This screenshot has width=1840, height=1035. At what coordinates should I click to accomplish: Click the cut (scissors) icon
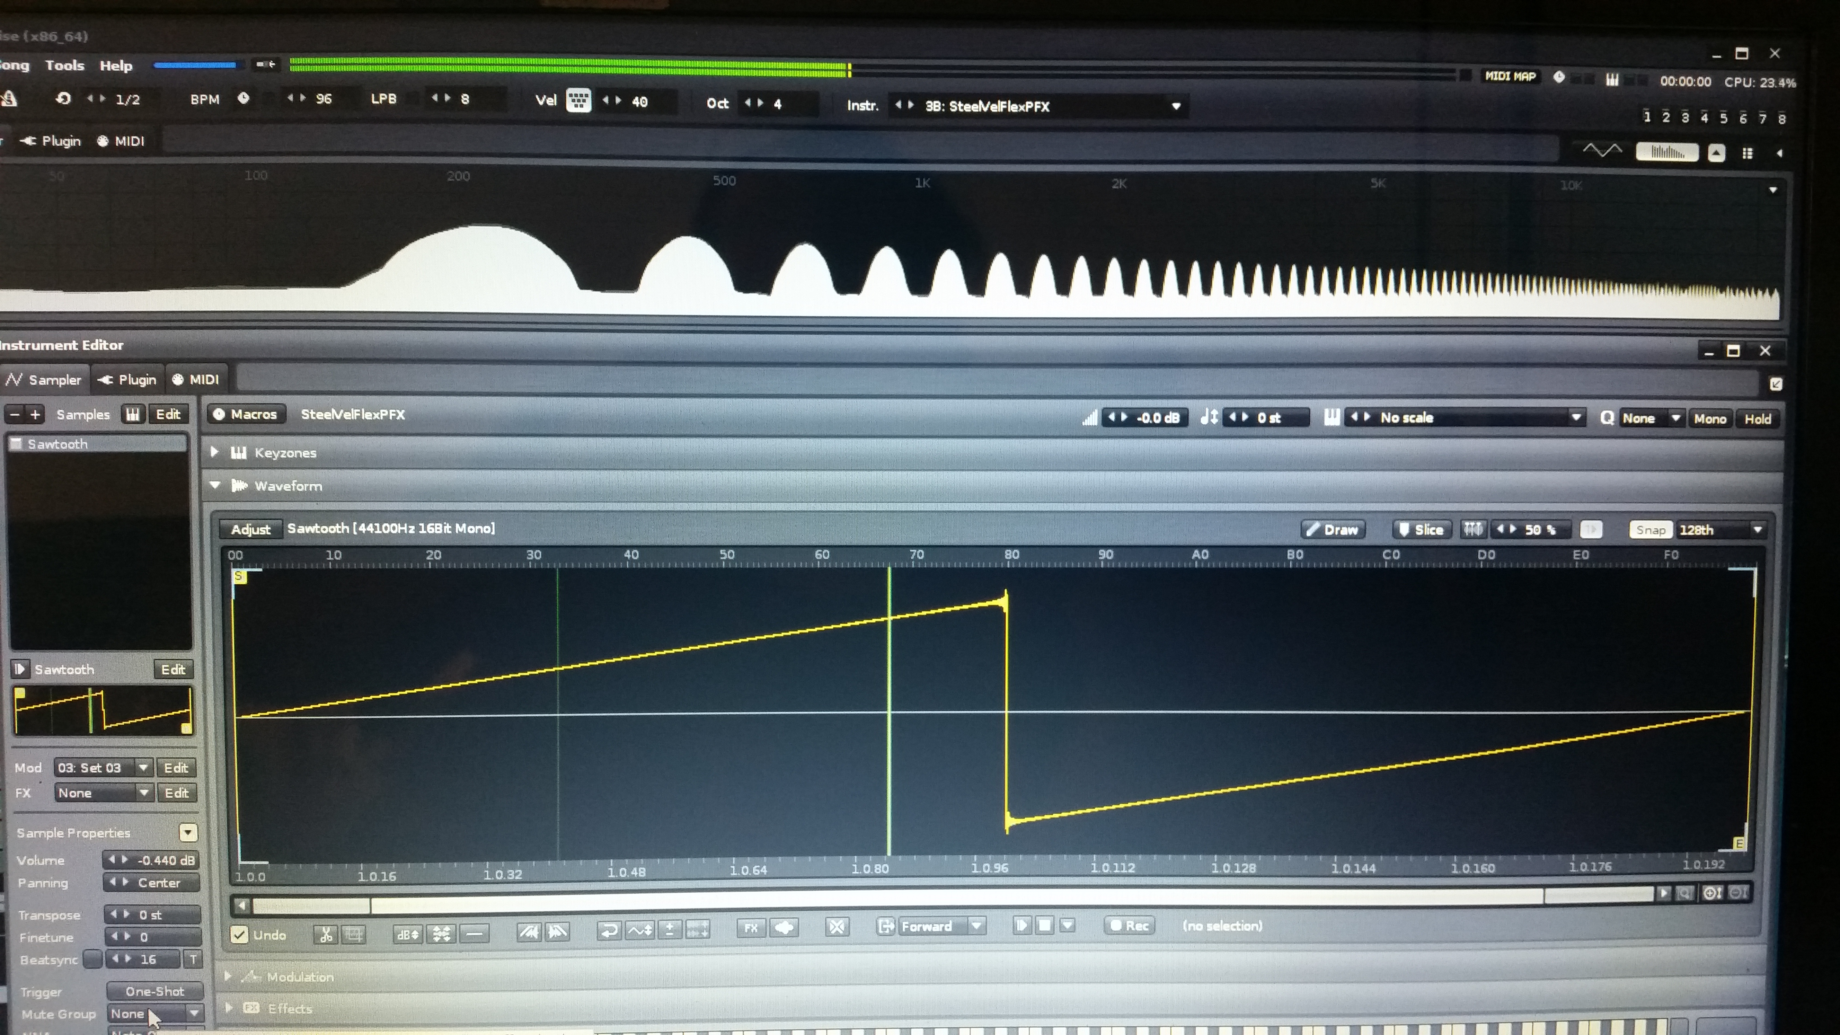click(x=326, y=934)
